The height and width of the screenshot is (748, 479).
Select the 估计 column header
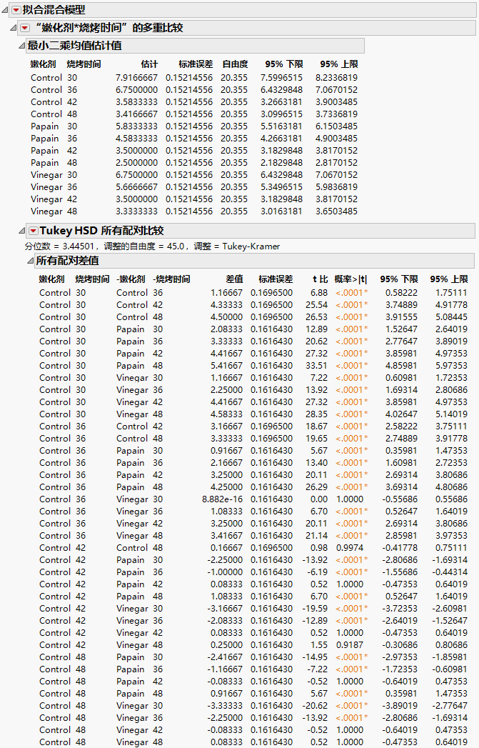[x=149, y=64]
